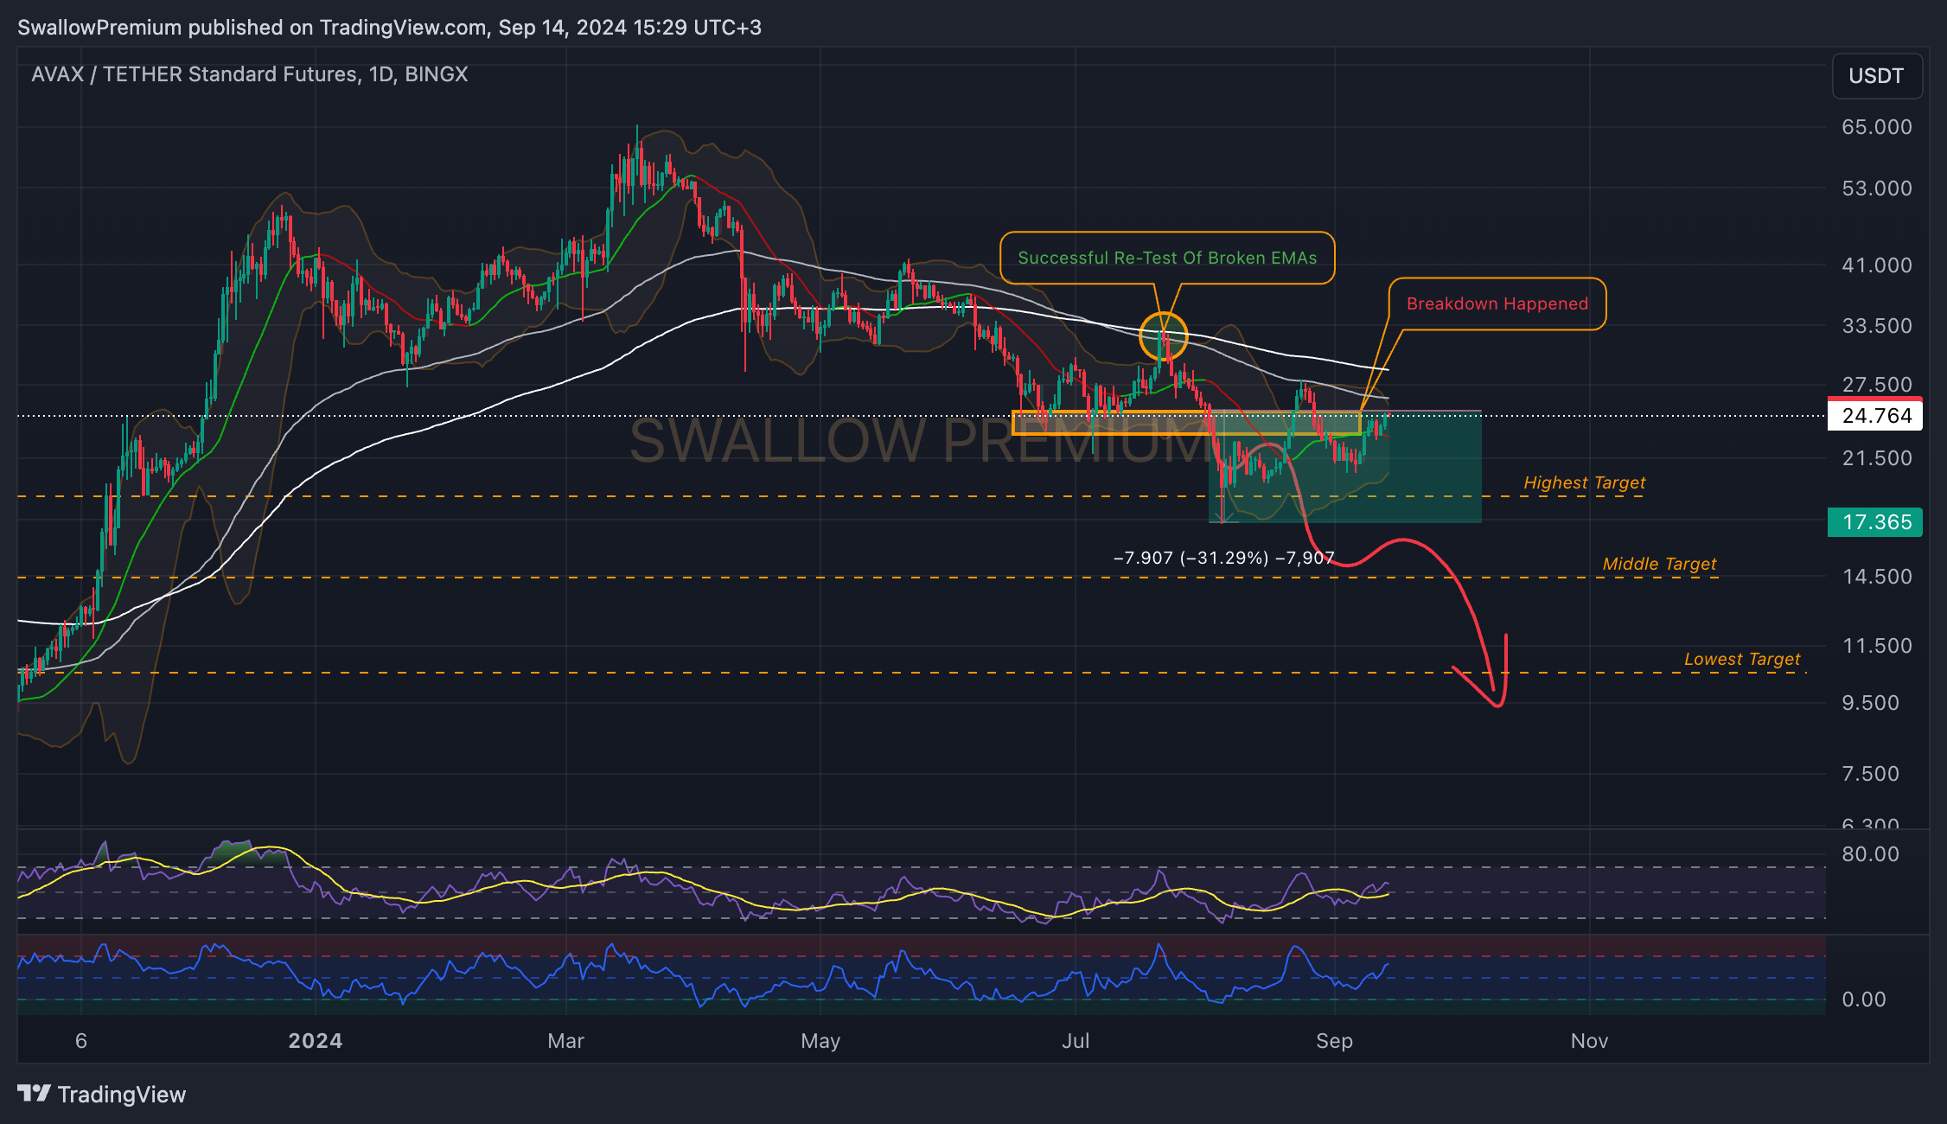Click the 'Lowest Target' label
This screenshot has height=1124, width=1947.
pos(1742,659)
